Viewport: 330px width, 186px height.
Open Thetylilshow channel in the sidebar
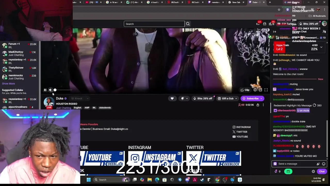tap(19, 69)
